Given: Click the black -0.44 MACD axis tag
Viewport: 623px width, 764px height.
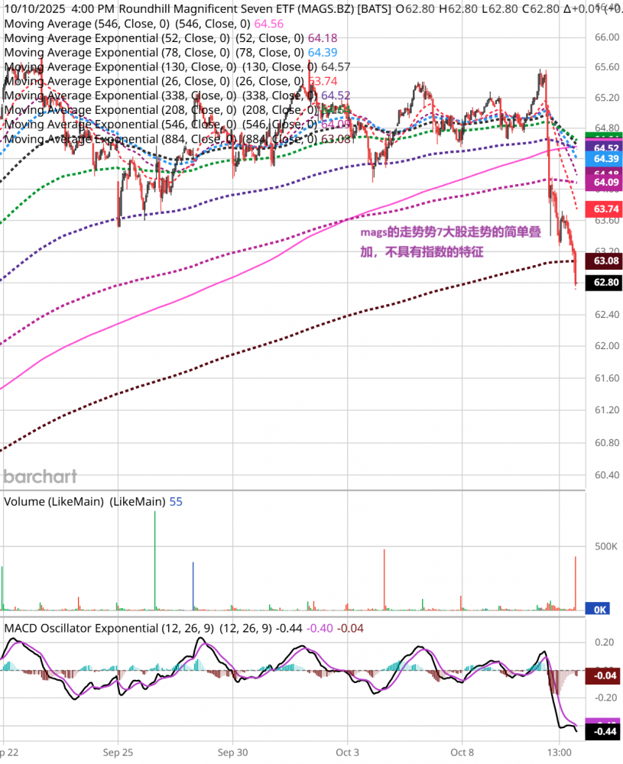Looking at the screenshot, I should tap(605, 731).
